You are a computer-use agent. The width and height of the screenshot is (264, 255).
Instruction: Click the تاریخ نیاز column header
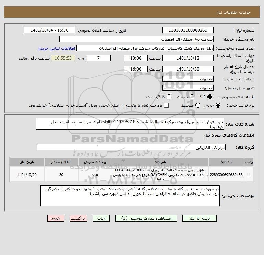pos(27,162)
